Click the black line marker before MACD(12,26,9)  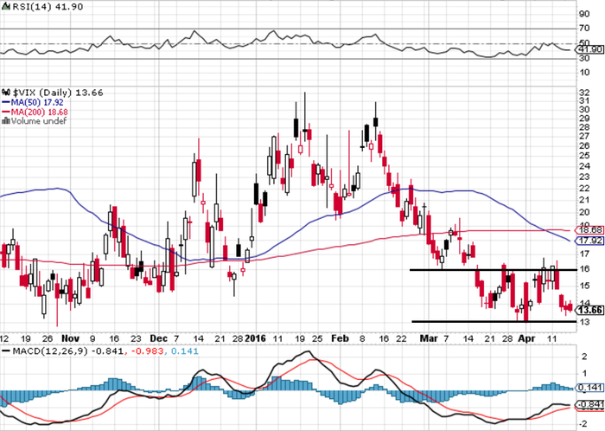click(6, 351)
